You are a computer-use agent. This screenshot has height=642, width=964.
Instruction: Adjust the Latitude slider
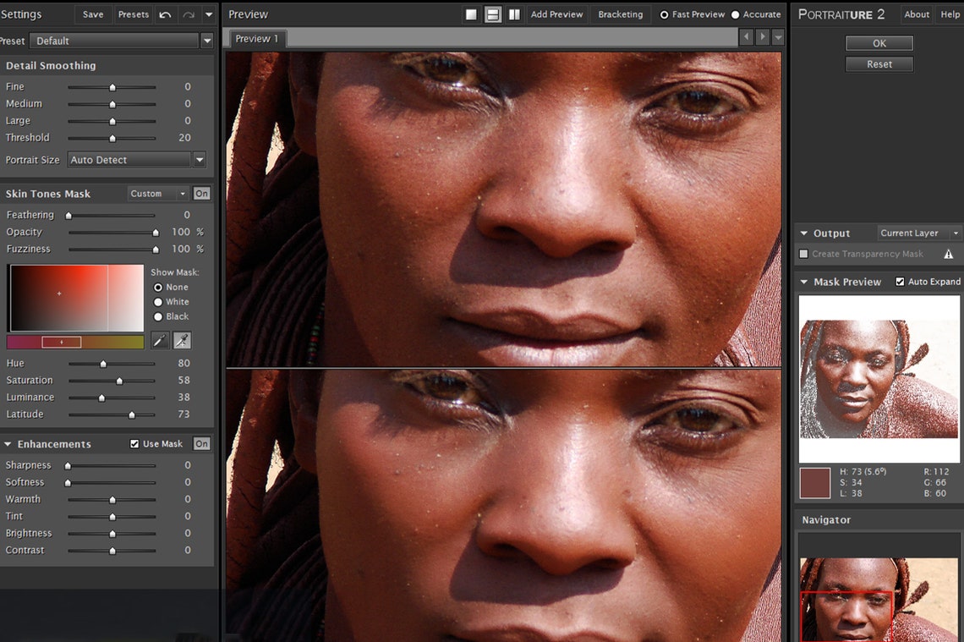(x=112, y=415)
